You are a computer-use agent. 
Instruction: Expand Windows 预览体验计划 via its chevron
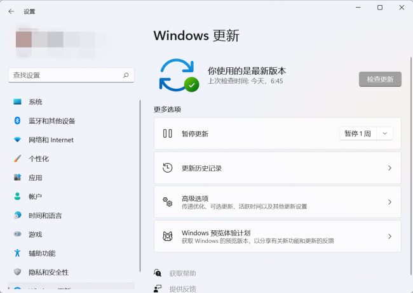[x=389, y=236]
